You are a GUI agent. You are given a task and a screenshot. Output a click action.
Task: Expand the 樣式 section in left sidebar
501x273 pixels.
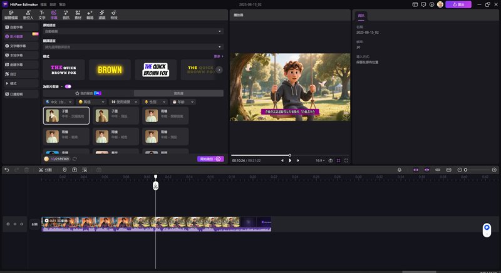21,83
